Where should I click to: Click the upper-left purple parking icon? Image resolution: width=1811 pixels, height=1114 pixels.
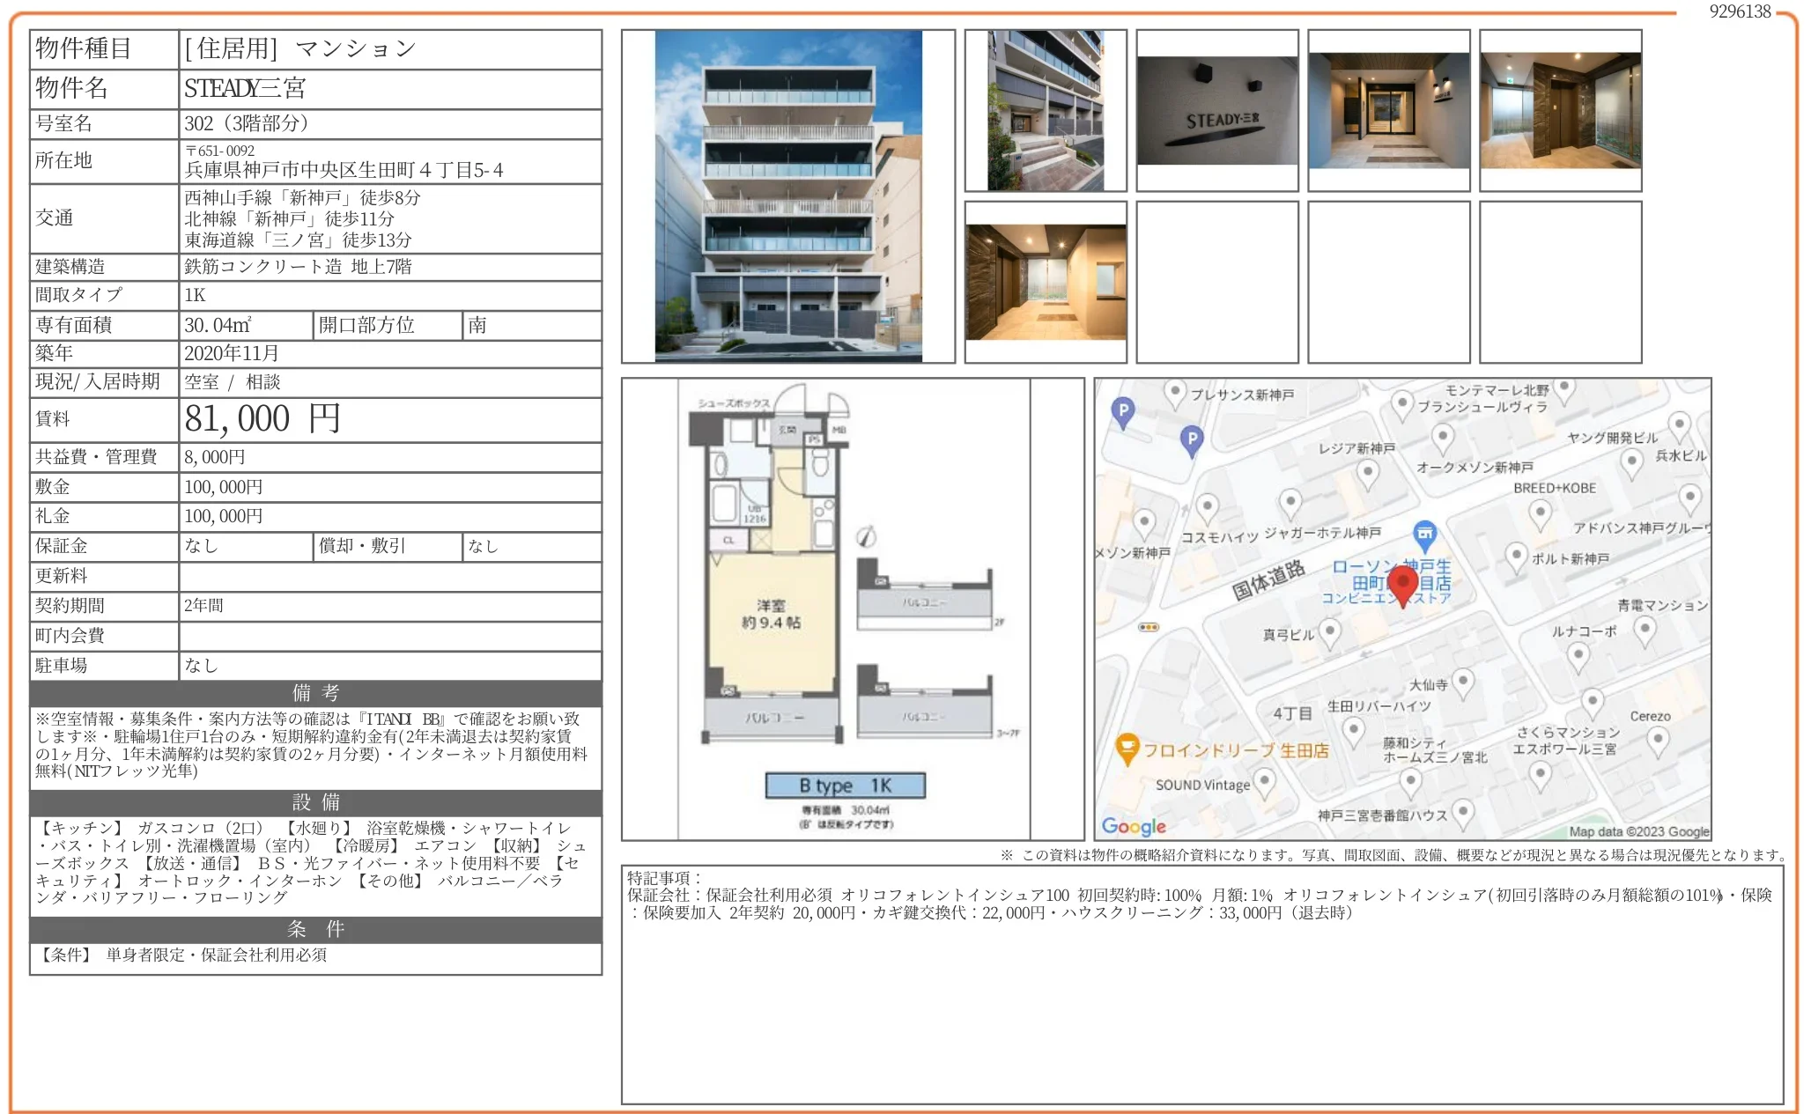tap(1122, 410)
